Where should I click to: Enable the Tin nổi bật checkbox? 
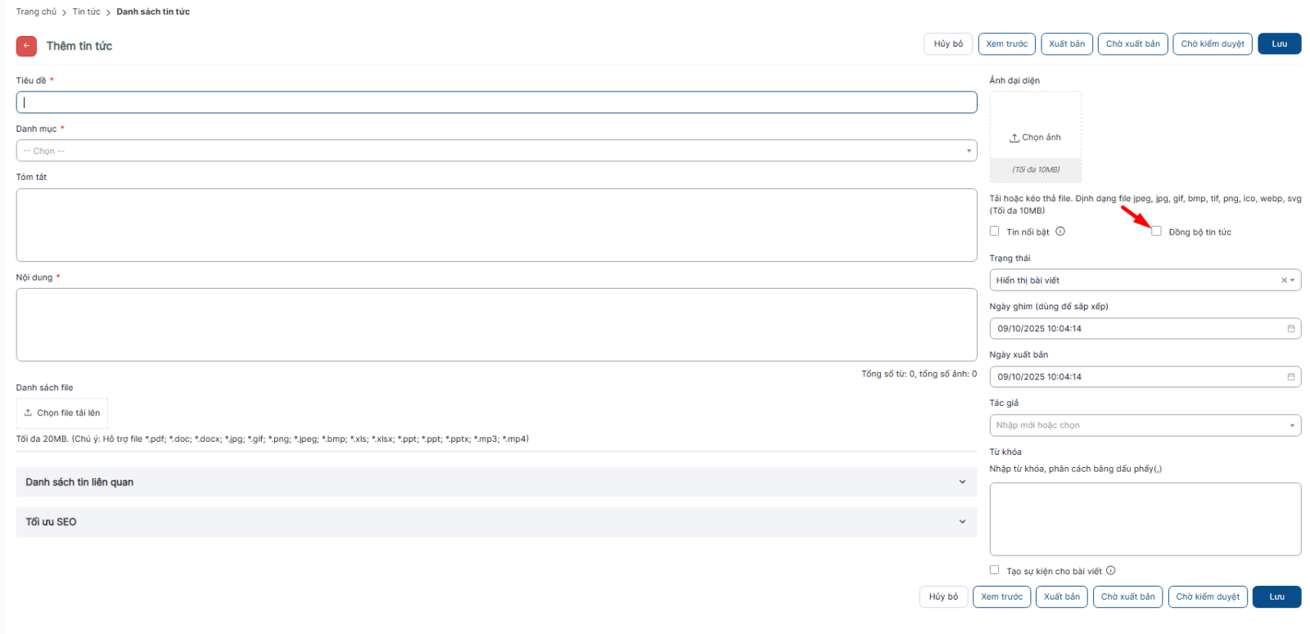point(995,232)
